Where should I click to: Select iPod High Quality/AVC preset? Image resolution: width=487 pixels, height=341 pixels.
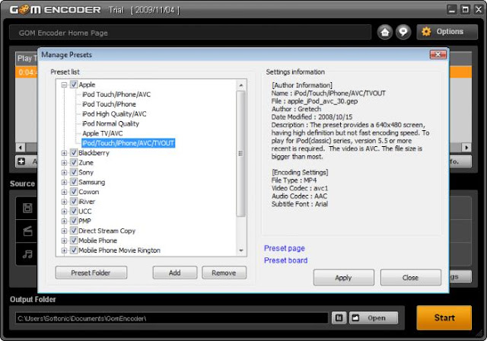[x=114, y=114]
